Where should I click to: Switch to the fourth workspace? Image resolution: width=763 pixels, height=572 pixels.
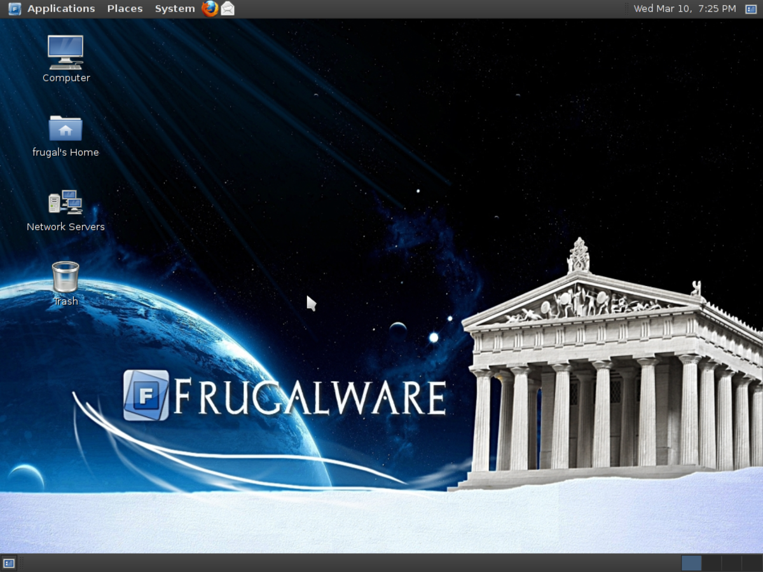[x=751, y=563]
